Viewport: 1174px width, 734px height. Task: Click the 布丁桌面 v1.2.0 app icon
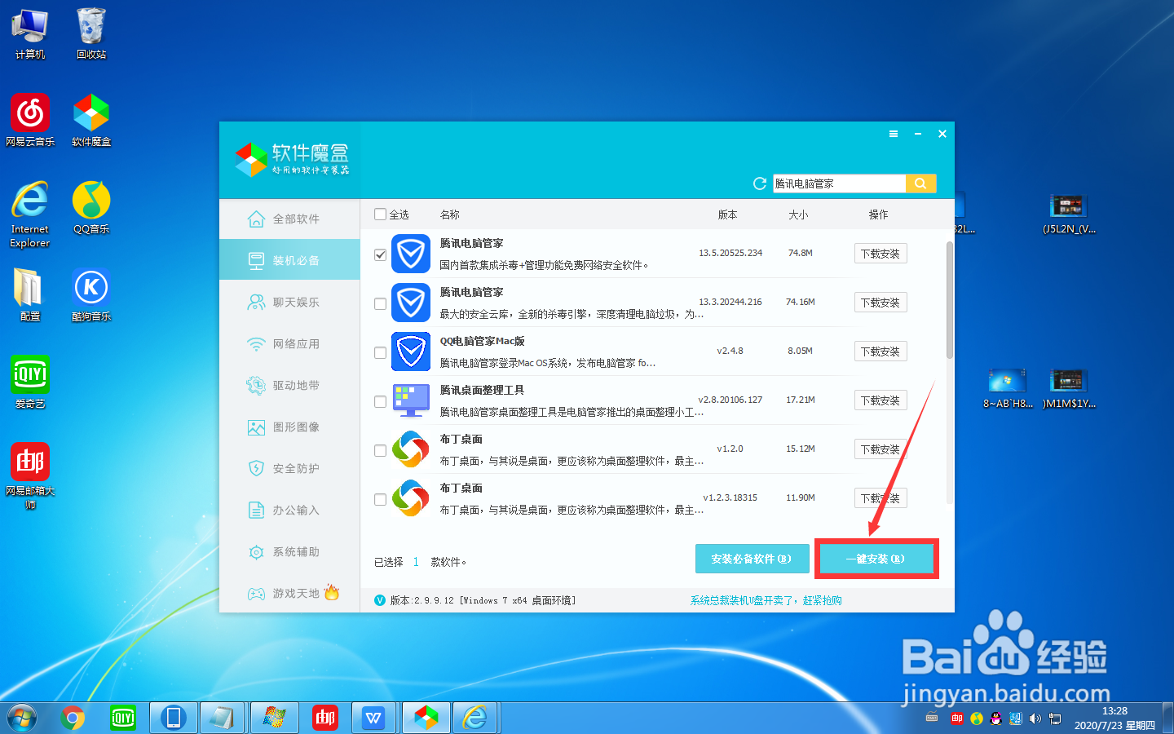pos(411,449)
